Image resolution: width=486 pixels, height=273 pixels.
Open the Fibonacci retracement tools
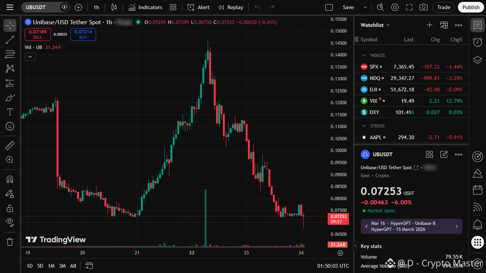click(10, 54)
